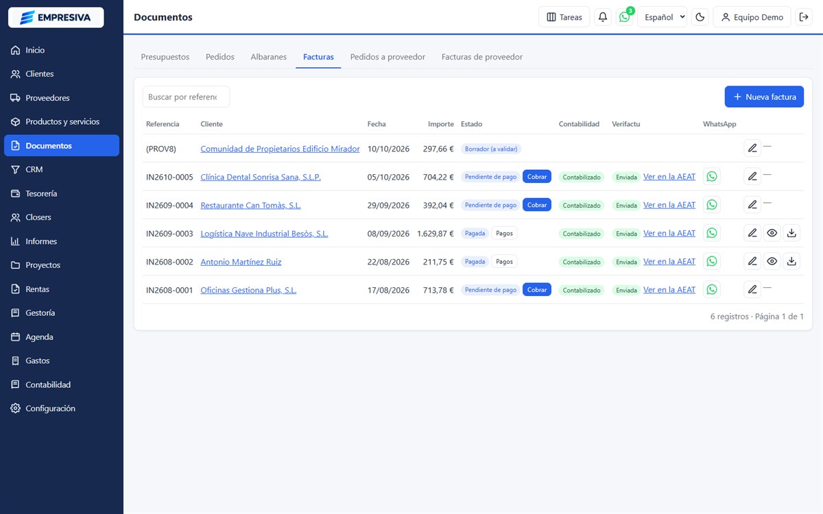
Task: Click Cobrar for invoice IN2610-0005
Action: pyautogui.click(x=537, y=177)
